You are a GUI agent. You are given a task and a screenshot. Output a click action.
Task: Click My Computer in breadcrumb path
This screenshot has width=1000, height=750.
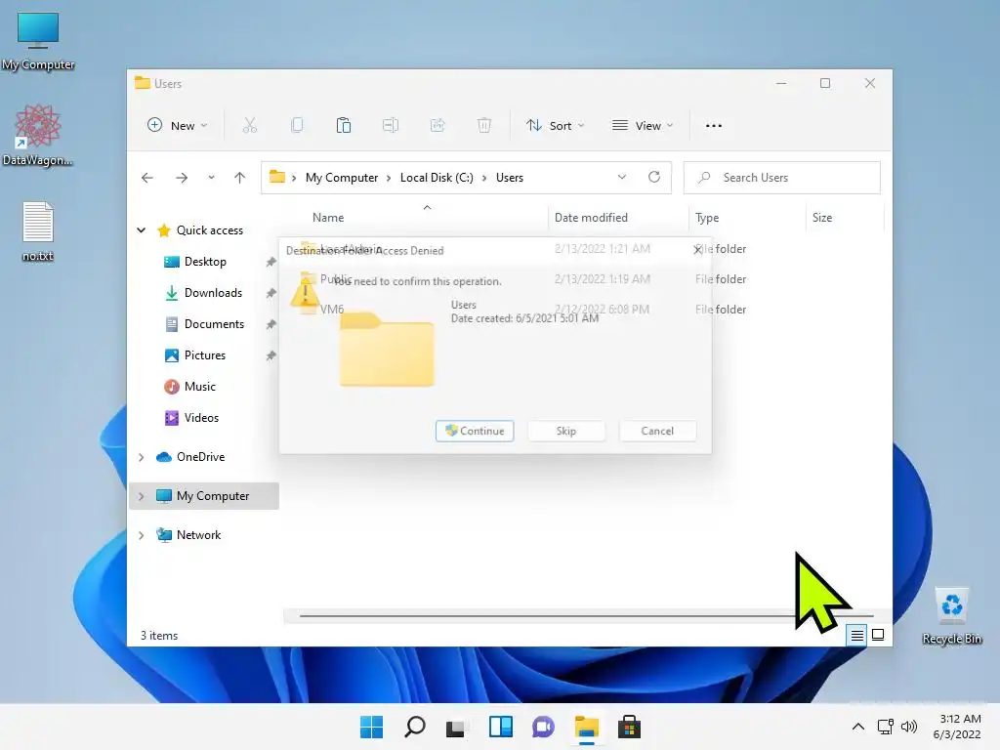342,178
